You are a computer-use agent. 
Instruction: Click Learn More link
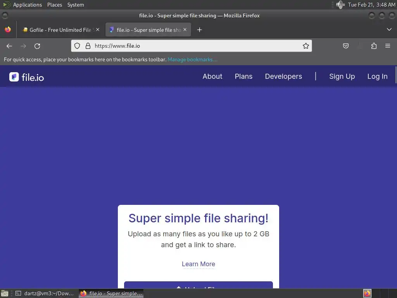pyautogui.click(x=198, y=264)
